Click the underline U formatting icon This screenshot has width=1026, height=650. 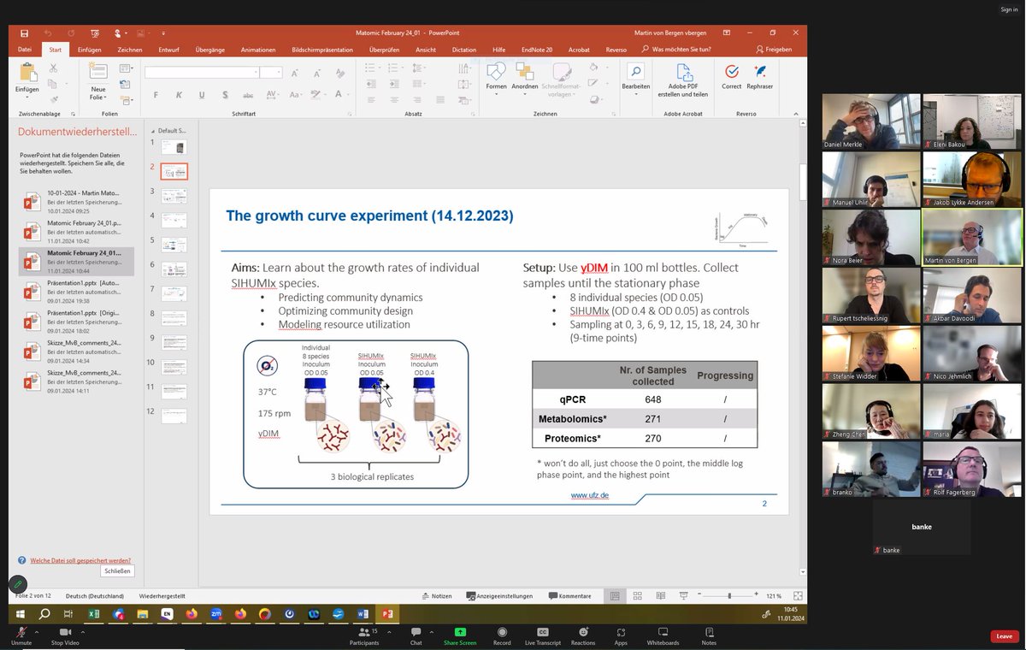point(202,95)
